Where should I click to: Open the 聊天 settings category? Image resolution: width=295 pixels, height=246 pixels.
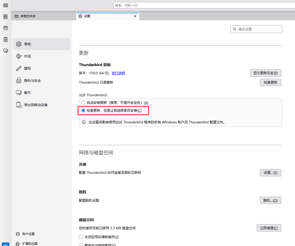click(42, 93)
